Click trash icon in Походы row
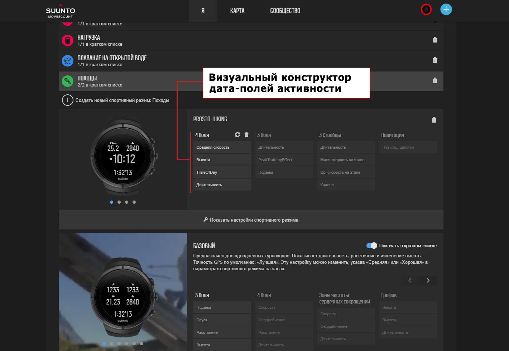509x351 pixels. [435, 81]
